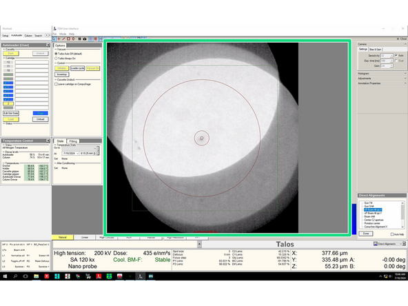Toggle the blue circle overlay icon

click(91, 39)
